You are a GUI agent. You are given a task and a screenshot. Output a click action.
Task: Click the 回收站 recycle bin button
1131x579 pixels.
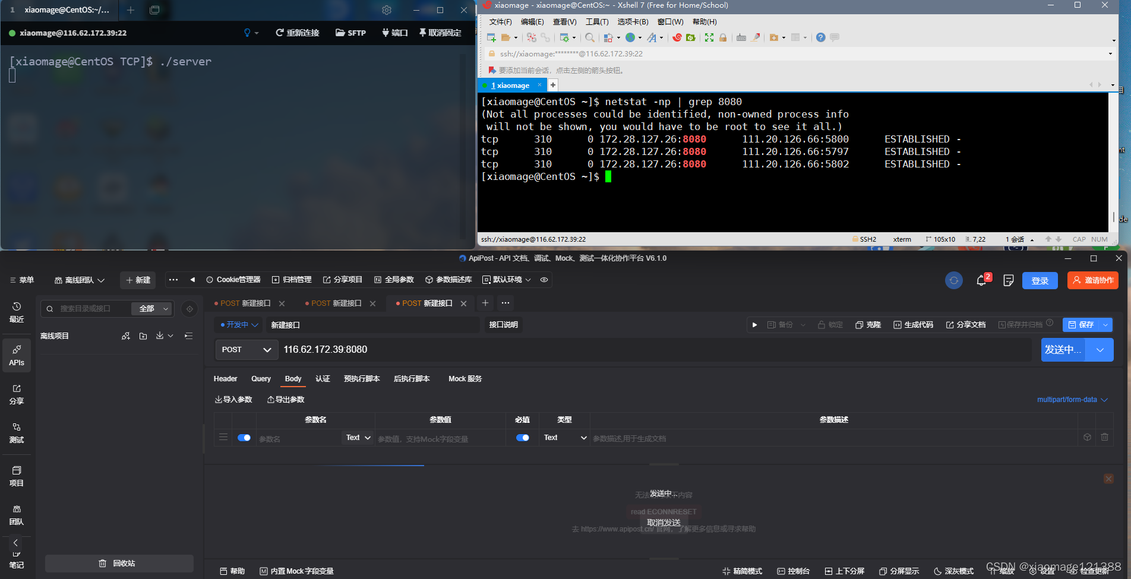119,564
